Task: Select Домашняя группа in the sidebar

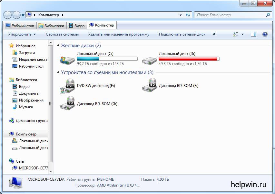Action: [x=32, y=121]
